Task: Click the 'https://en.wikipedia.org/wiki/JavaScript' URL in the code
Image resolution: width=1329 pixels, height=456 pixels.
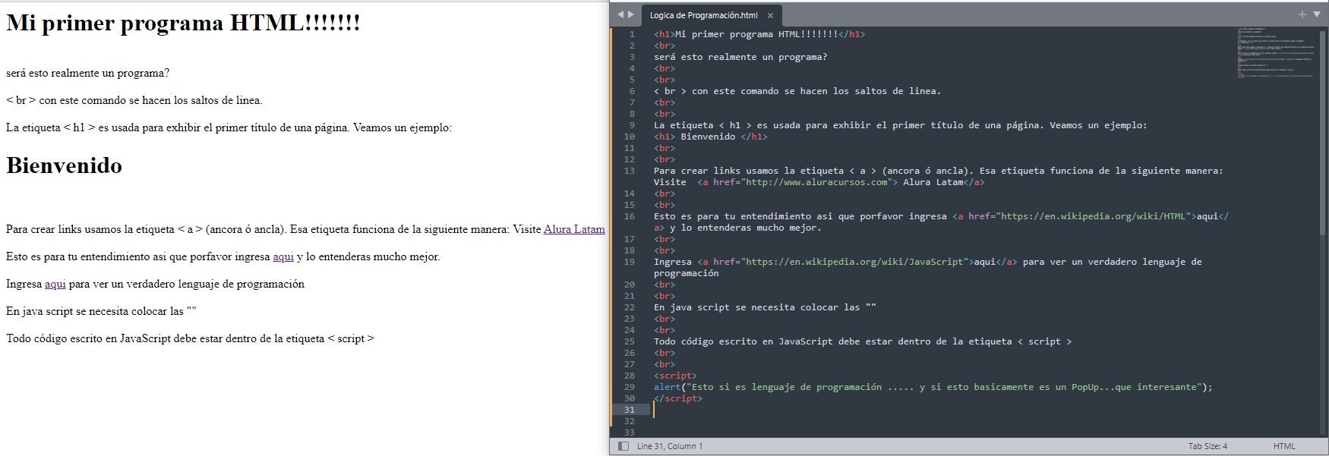Action: pyautogui.click(x=854, y=262)
